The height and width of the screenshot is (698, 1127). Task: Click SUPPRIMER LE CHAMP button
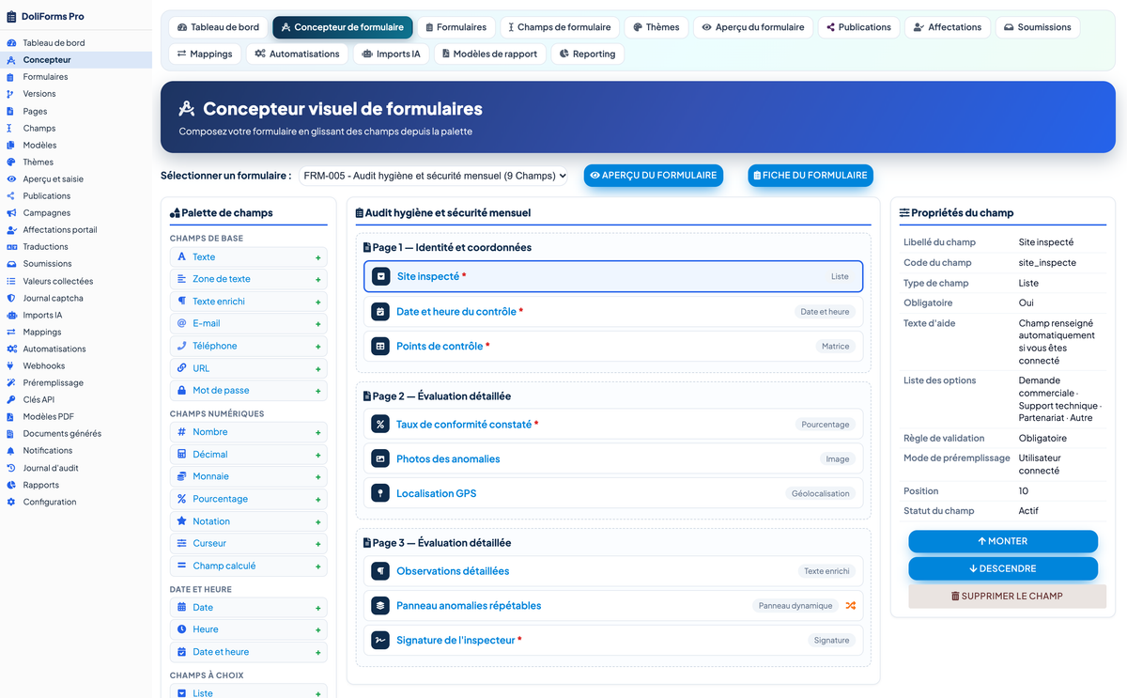click(1007, 597)
